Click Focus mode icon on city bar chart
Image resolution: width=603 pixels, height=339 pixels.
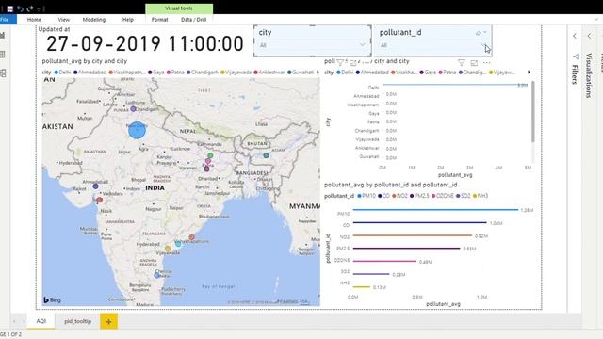[474, 62]
